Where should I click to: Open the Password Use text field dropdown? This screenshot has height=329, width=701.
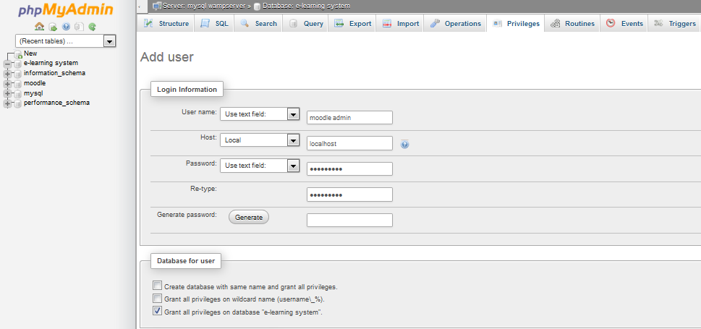click(260, 166)
